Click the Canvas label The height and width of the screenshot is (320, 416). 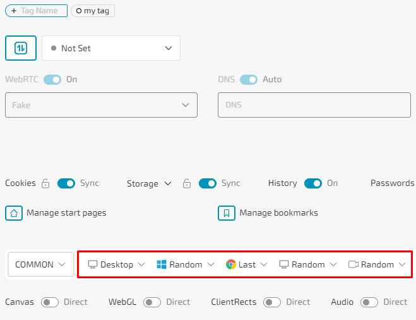(x=20, y=302)
